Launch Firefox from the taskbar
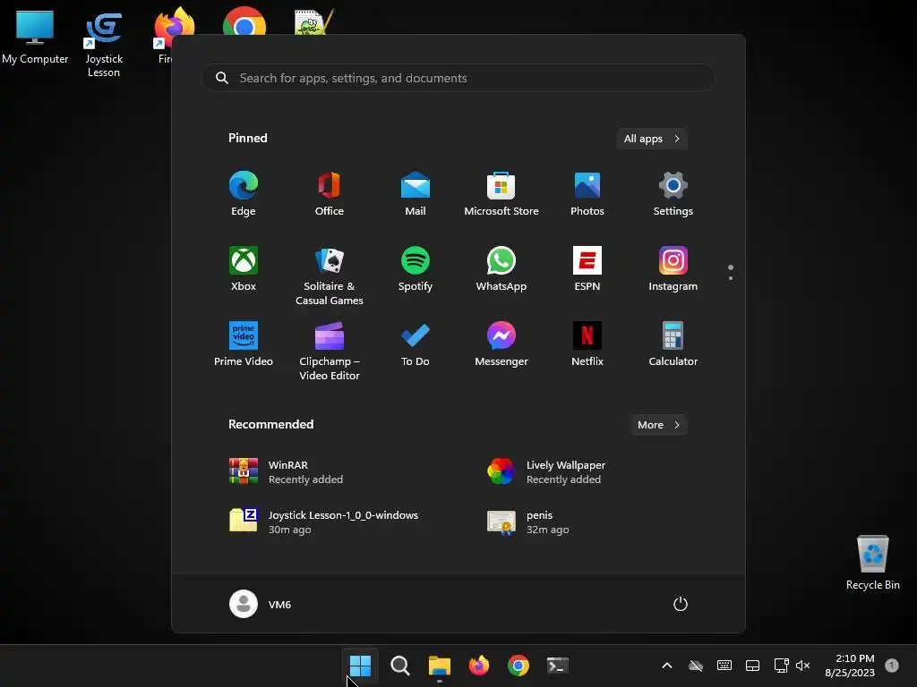This screenshot has height=687, width=917. (x=479, y=666)
